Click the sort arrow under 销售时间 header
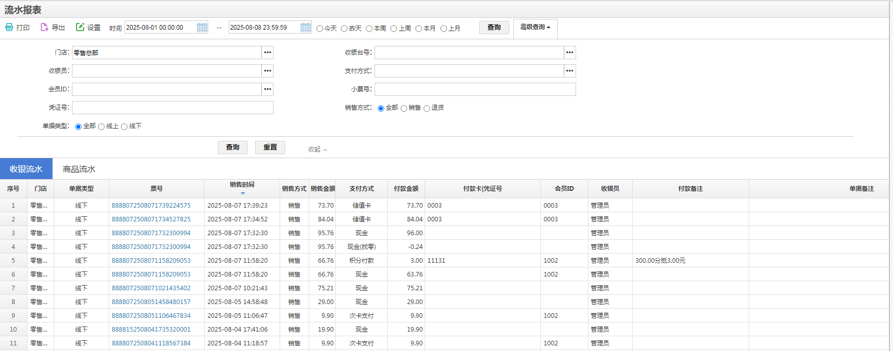The image size is (893, 351). click(x=243, y=193)
